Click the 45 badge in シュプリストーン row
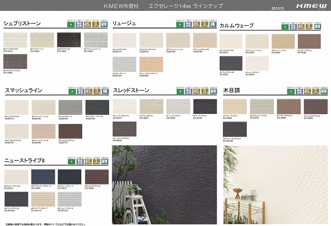Viewport: 331px width, 226px height. pos(87,24)
